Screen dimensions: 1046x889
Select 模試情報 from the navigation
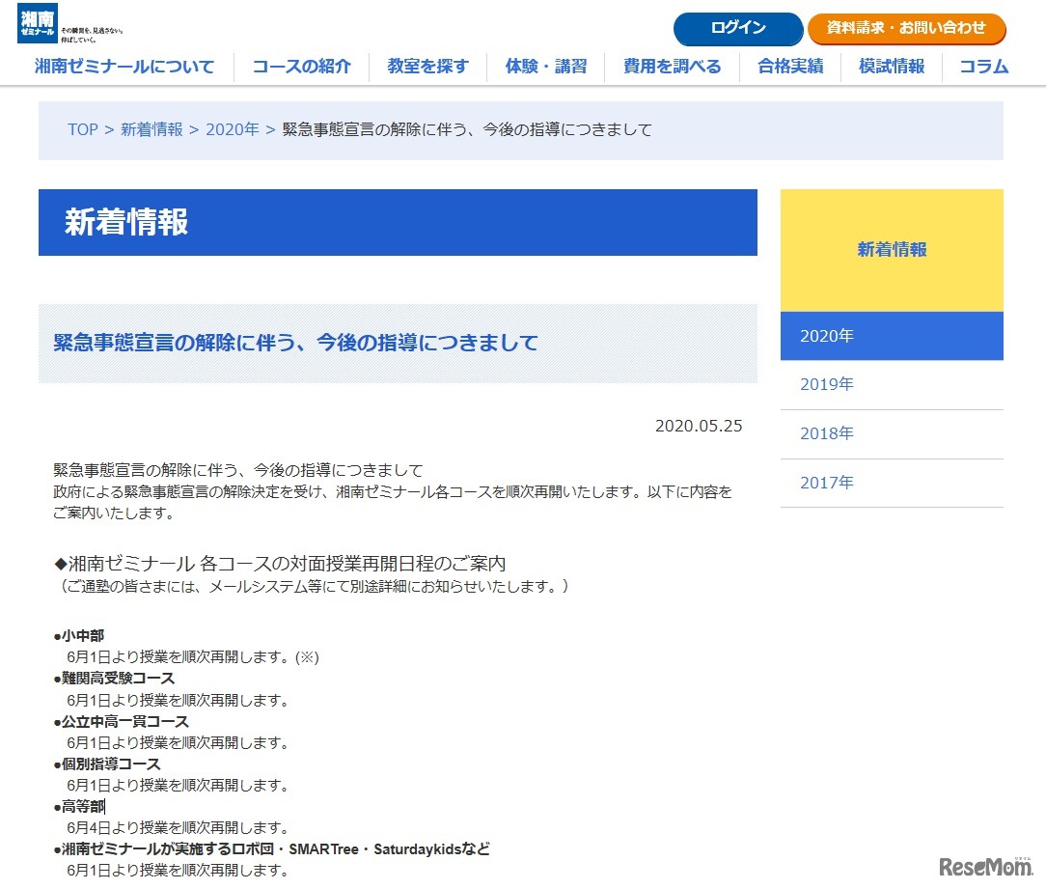click(x=890, y=67)
